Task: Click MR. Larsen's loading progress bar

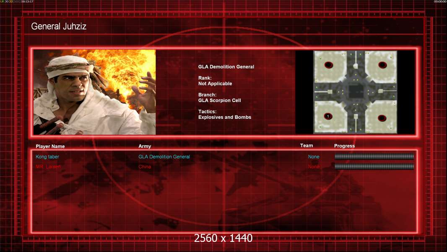Action: (374, 167)
